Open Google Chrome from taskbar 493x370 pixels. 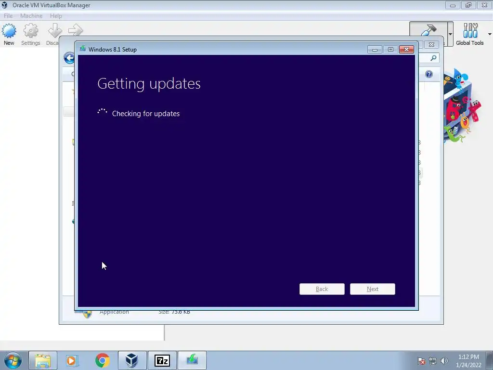[102, 360]
